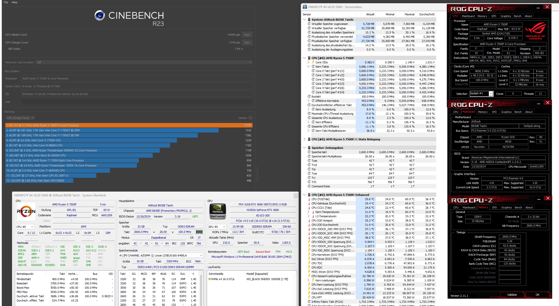Click the Validate button in CPU-Z
559x306 pixels.
coord(512,295)
